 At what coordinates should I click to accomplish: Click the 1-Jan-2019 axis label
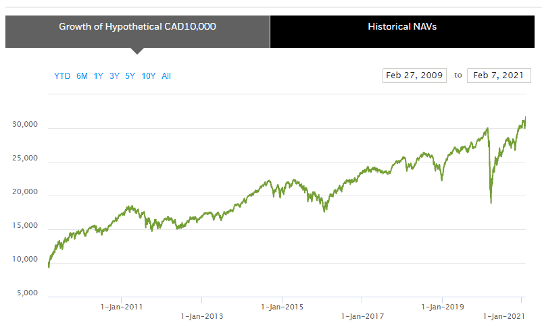point(443,307)
